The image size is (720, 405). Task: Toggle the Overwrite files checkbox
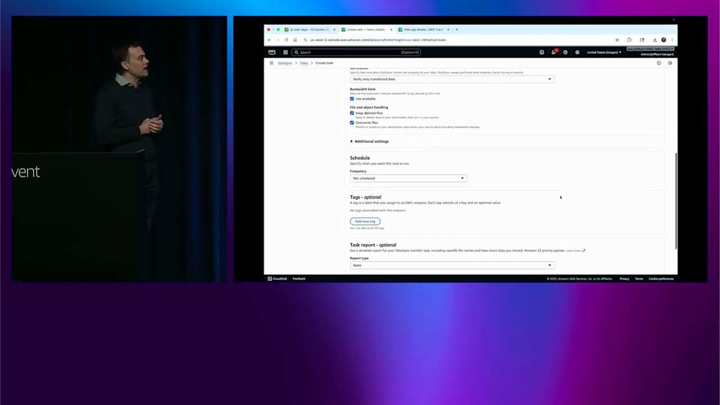tap(352, 122)
